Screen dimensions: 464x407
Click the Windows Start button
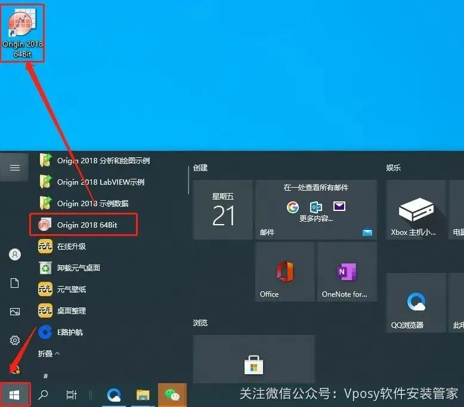(14, 394)
